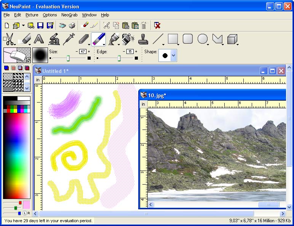Click the Print icon
The image size is (294, 226).
click(72, 25)
